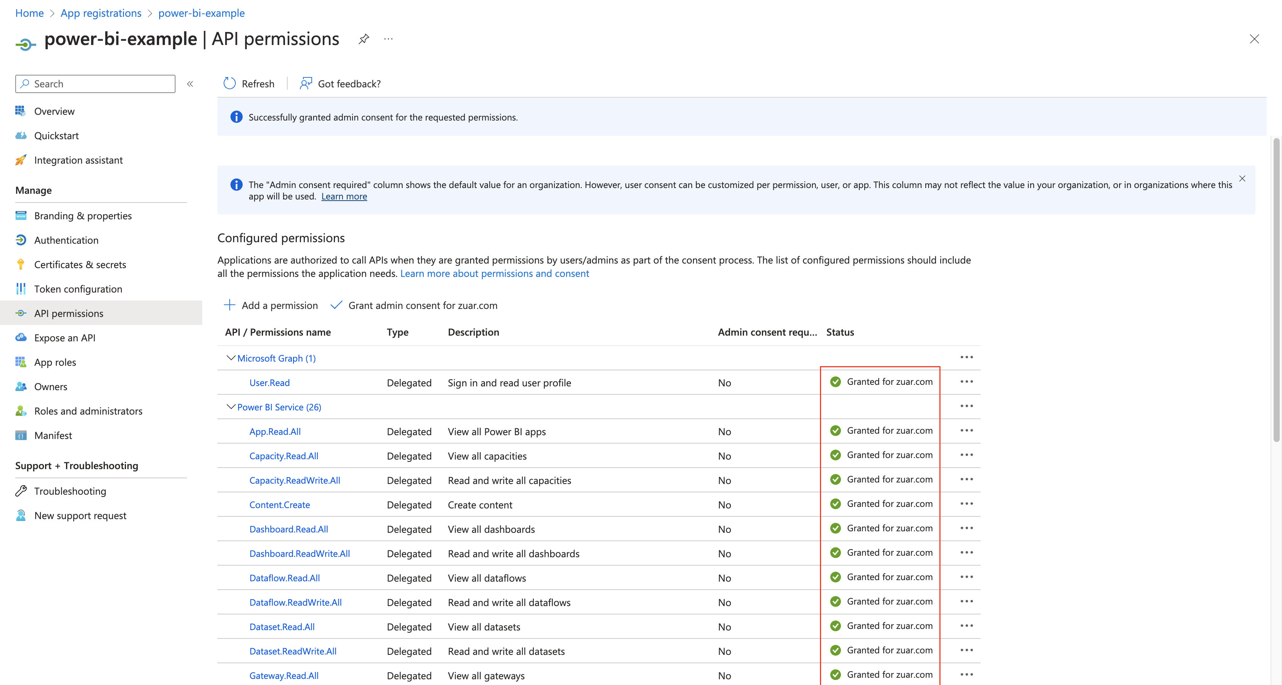
Task: Open ellipsis menu for Power BI Service row
Action: pos(966,406)
